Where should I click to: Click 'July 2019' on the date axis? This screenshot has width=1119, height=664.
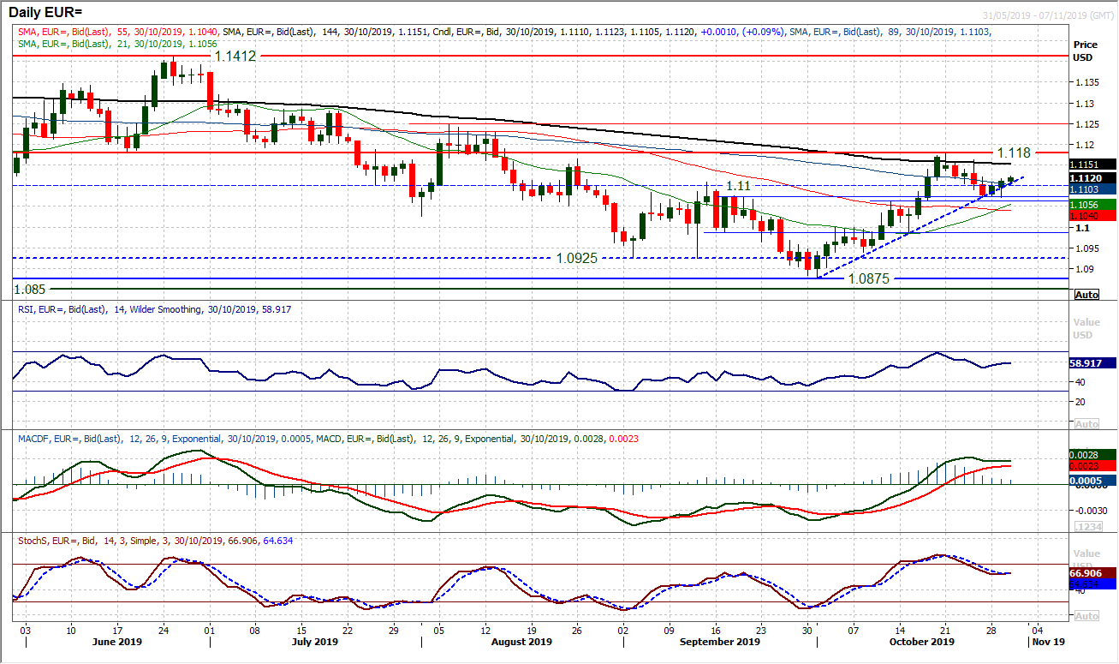315,642
